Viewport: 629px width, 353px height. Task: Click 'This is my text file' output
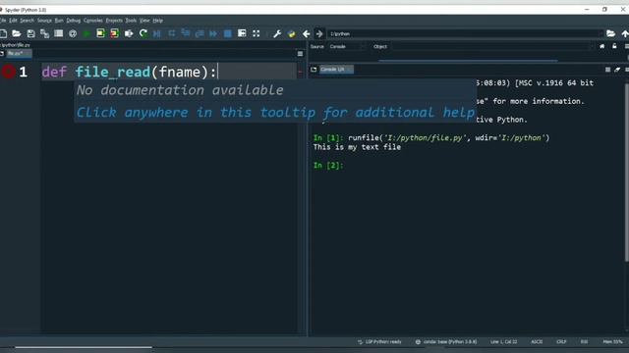pos(357,147)
